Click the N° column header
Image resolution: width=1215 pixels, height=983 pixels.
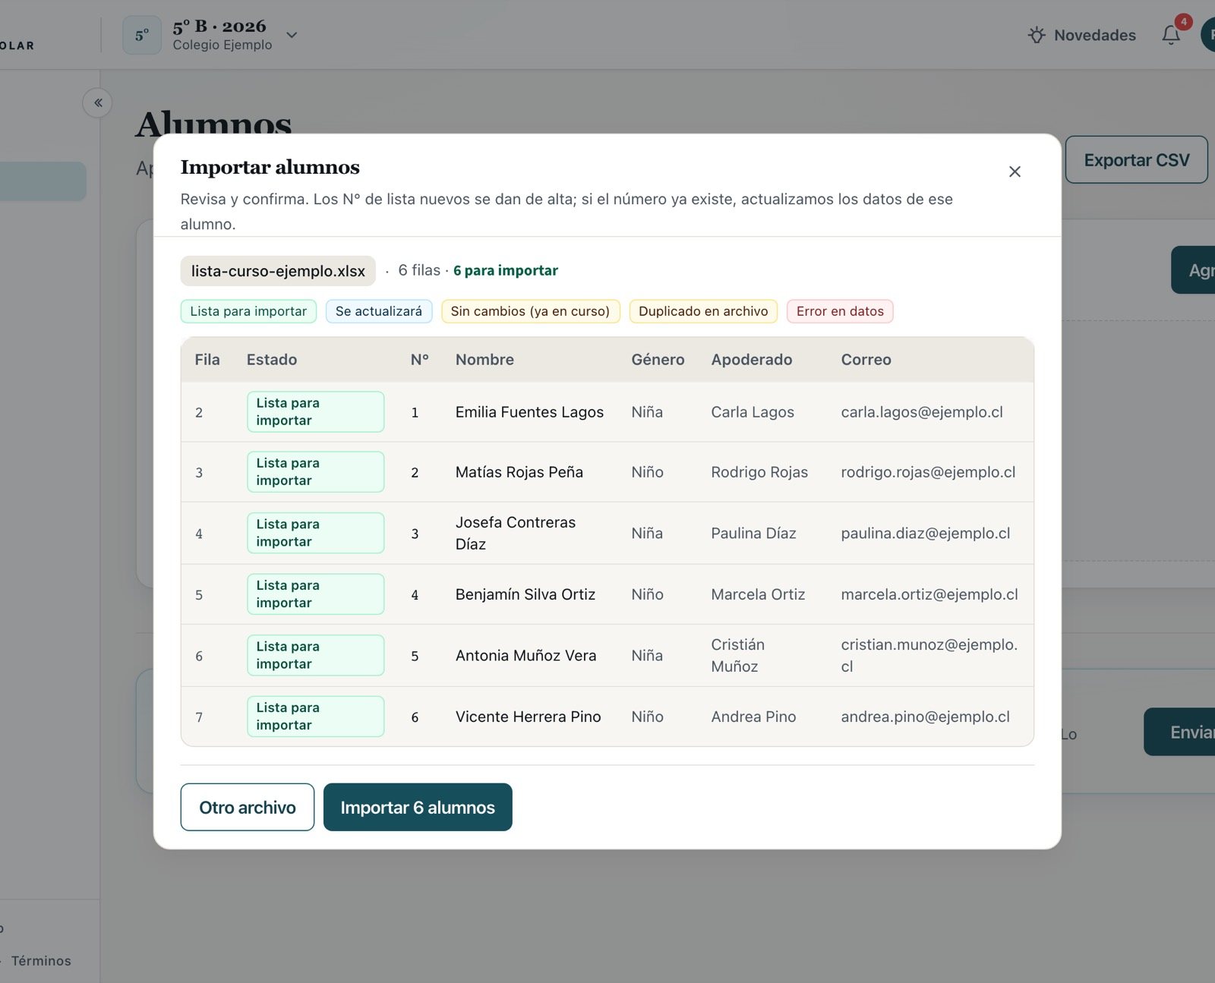click(x=420, y=360)
